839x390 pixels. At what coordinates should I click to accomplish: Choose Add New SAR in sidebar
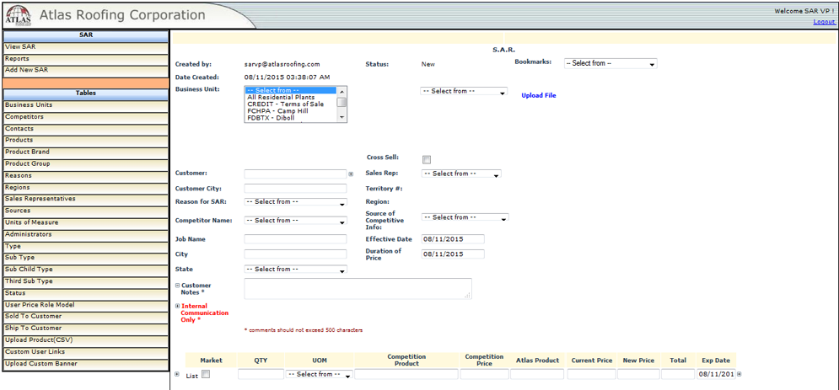pos(86,71)
